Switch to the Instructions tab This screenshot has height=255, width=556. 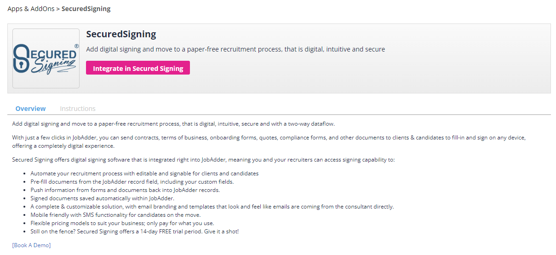pos(78,109)
